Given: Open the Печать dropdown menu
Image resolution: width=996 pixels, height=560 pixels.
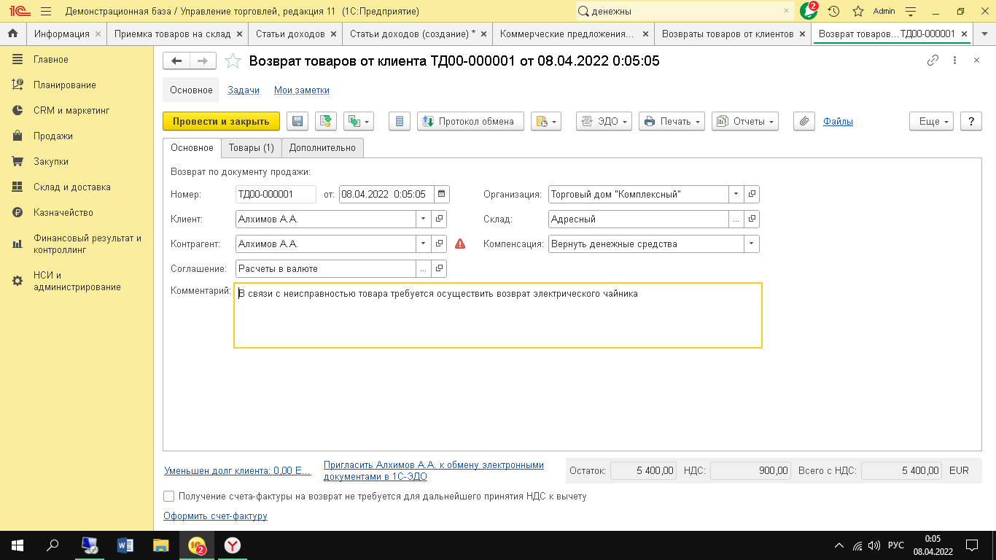Looking at the screenshot, I should coord(672,122).
